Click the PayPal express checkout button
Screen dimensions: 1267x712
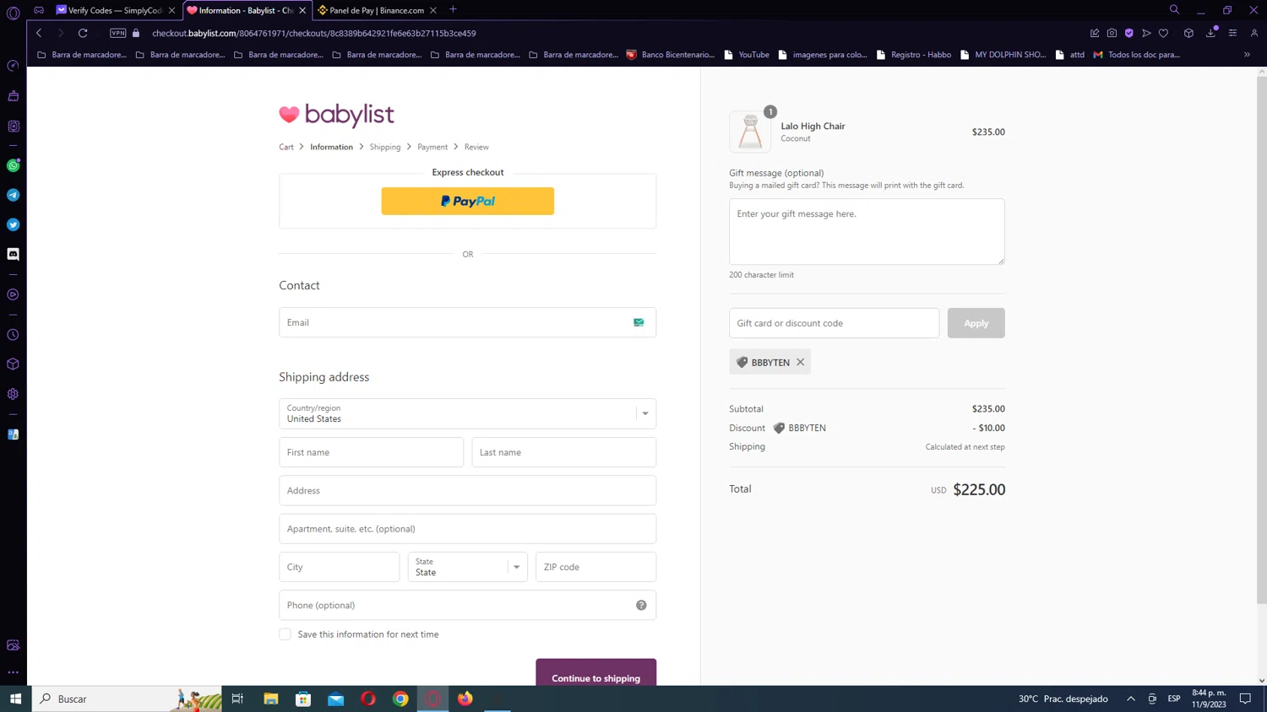[x=467, y=201]
